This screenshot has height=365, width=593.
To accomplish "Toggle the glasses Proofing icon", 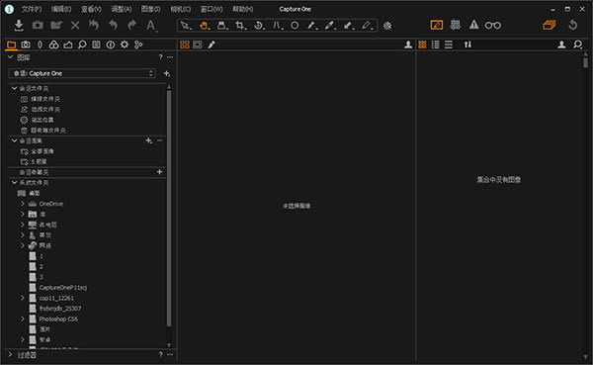I will [493, 26].
